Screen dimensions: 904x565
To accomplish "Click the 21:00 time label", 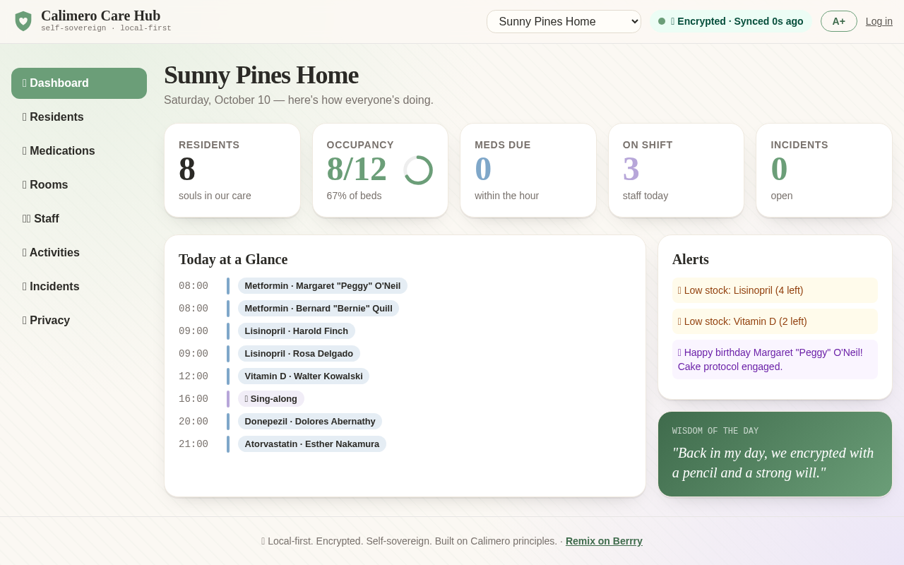I will [194, 444].
